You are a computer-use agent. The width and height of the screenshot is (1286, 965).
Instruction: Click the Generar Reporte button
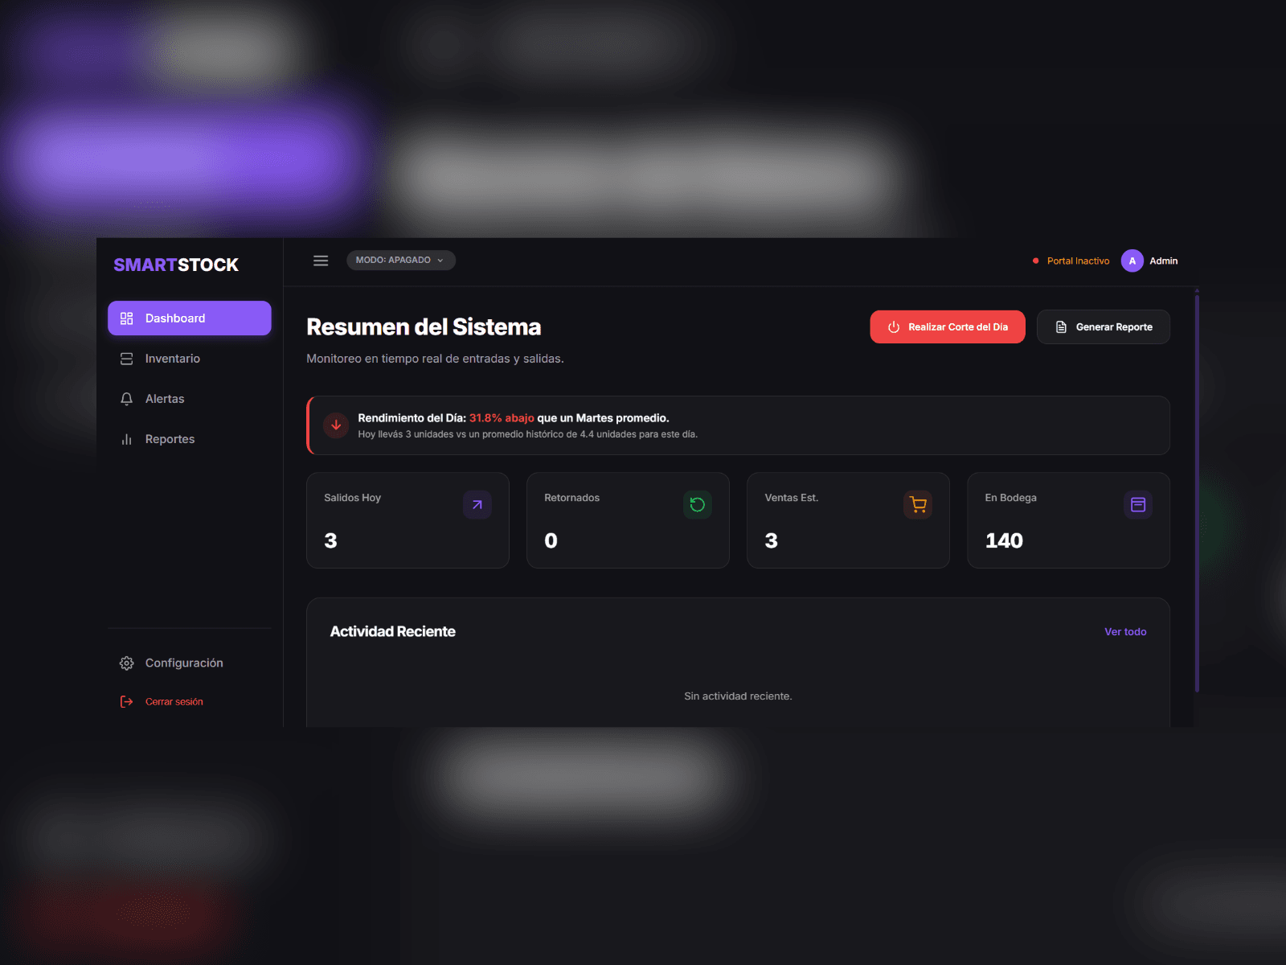(x=1104, y=327)
